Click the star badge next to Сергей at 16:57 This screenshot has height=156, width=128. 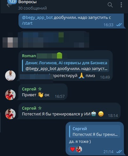pyautogui.click(x=40, y=89)
